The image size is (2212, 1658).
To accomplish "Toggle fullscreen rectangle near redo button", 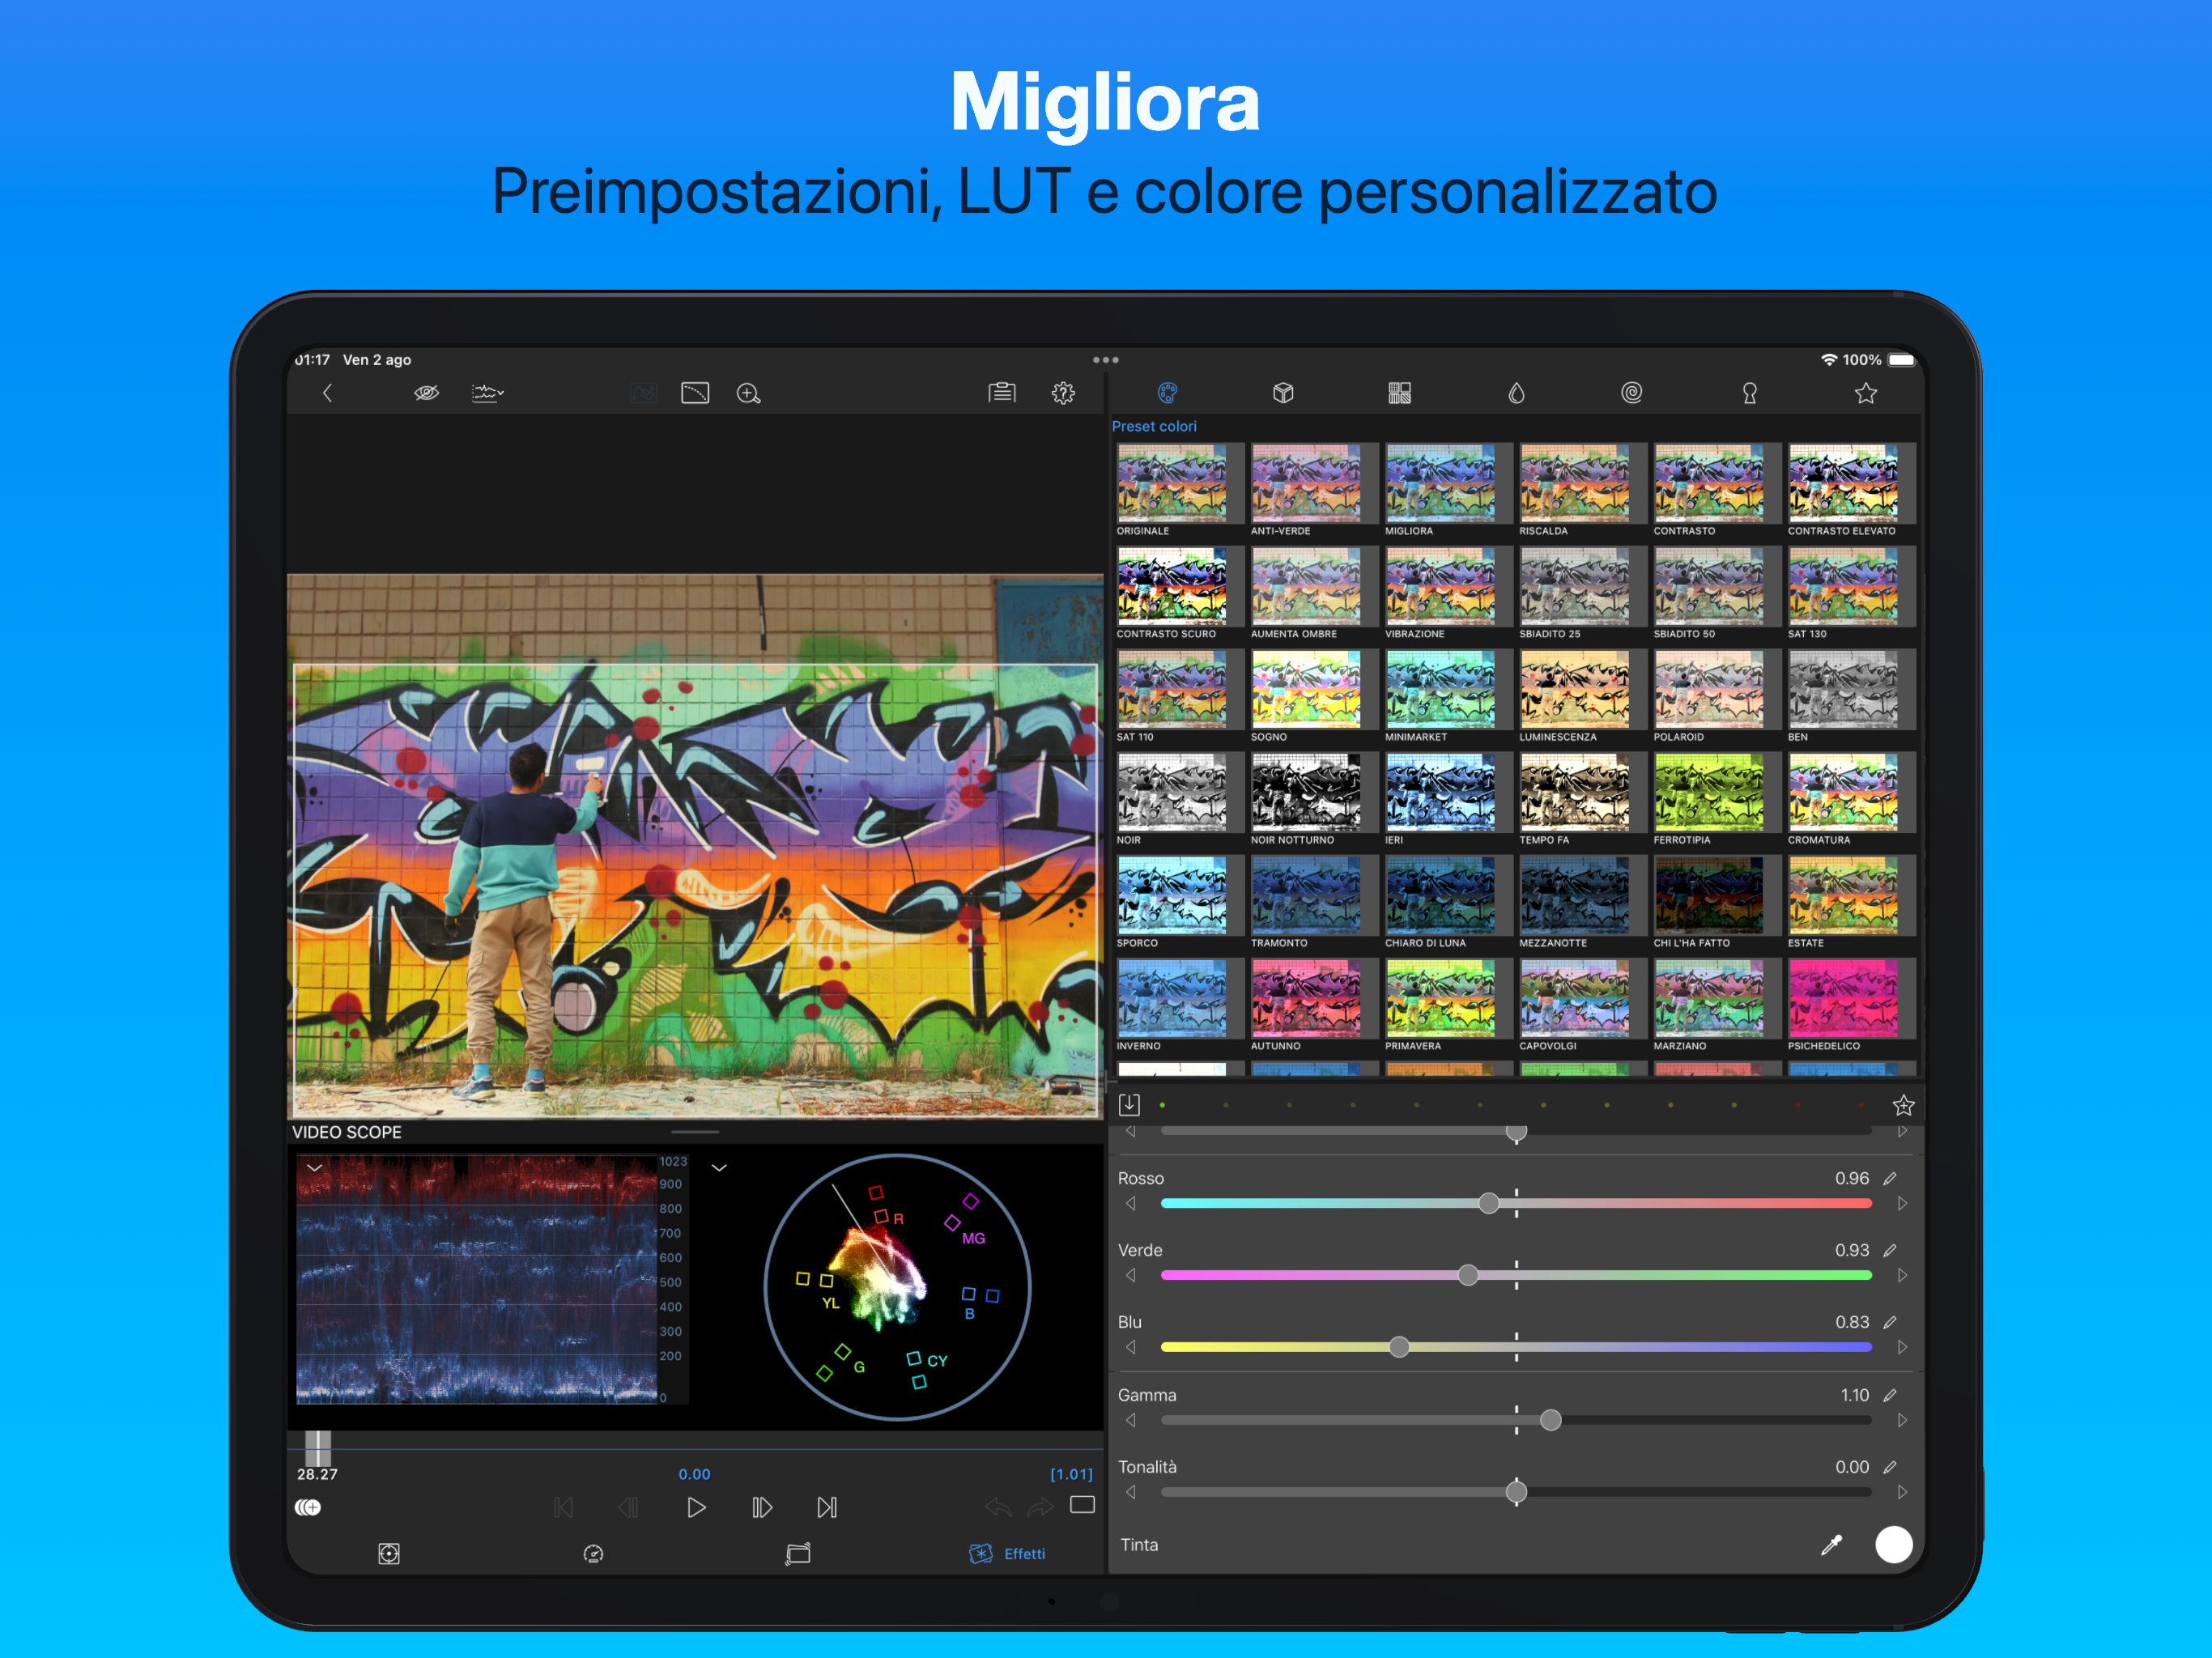I will pos(1082,1506).
